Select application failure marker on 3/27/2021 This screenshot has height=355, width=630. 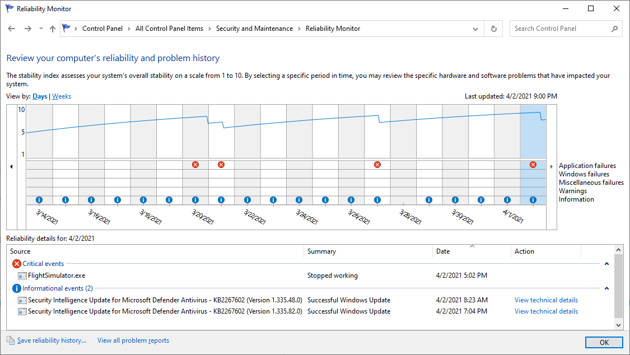(x=377, y=165)
